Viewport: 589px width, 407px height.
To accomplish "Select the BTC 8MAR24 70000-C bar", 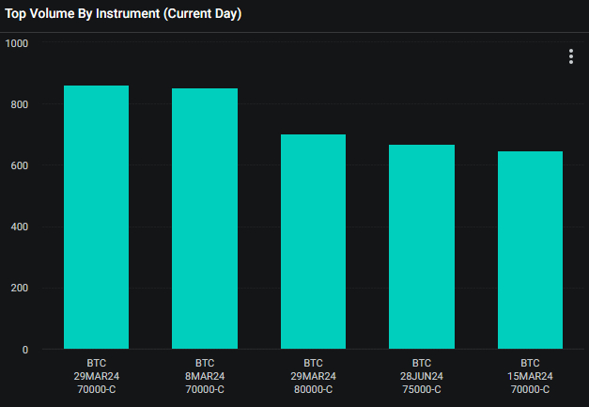I will [x=205, y=218].
